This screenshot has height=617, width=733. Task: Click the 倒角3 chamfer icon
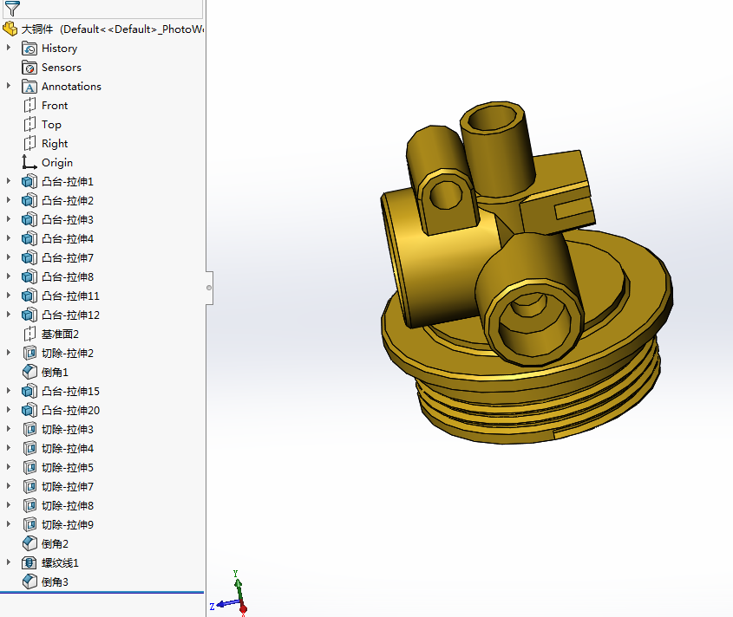(x=29, y=582)
